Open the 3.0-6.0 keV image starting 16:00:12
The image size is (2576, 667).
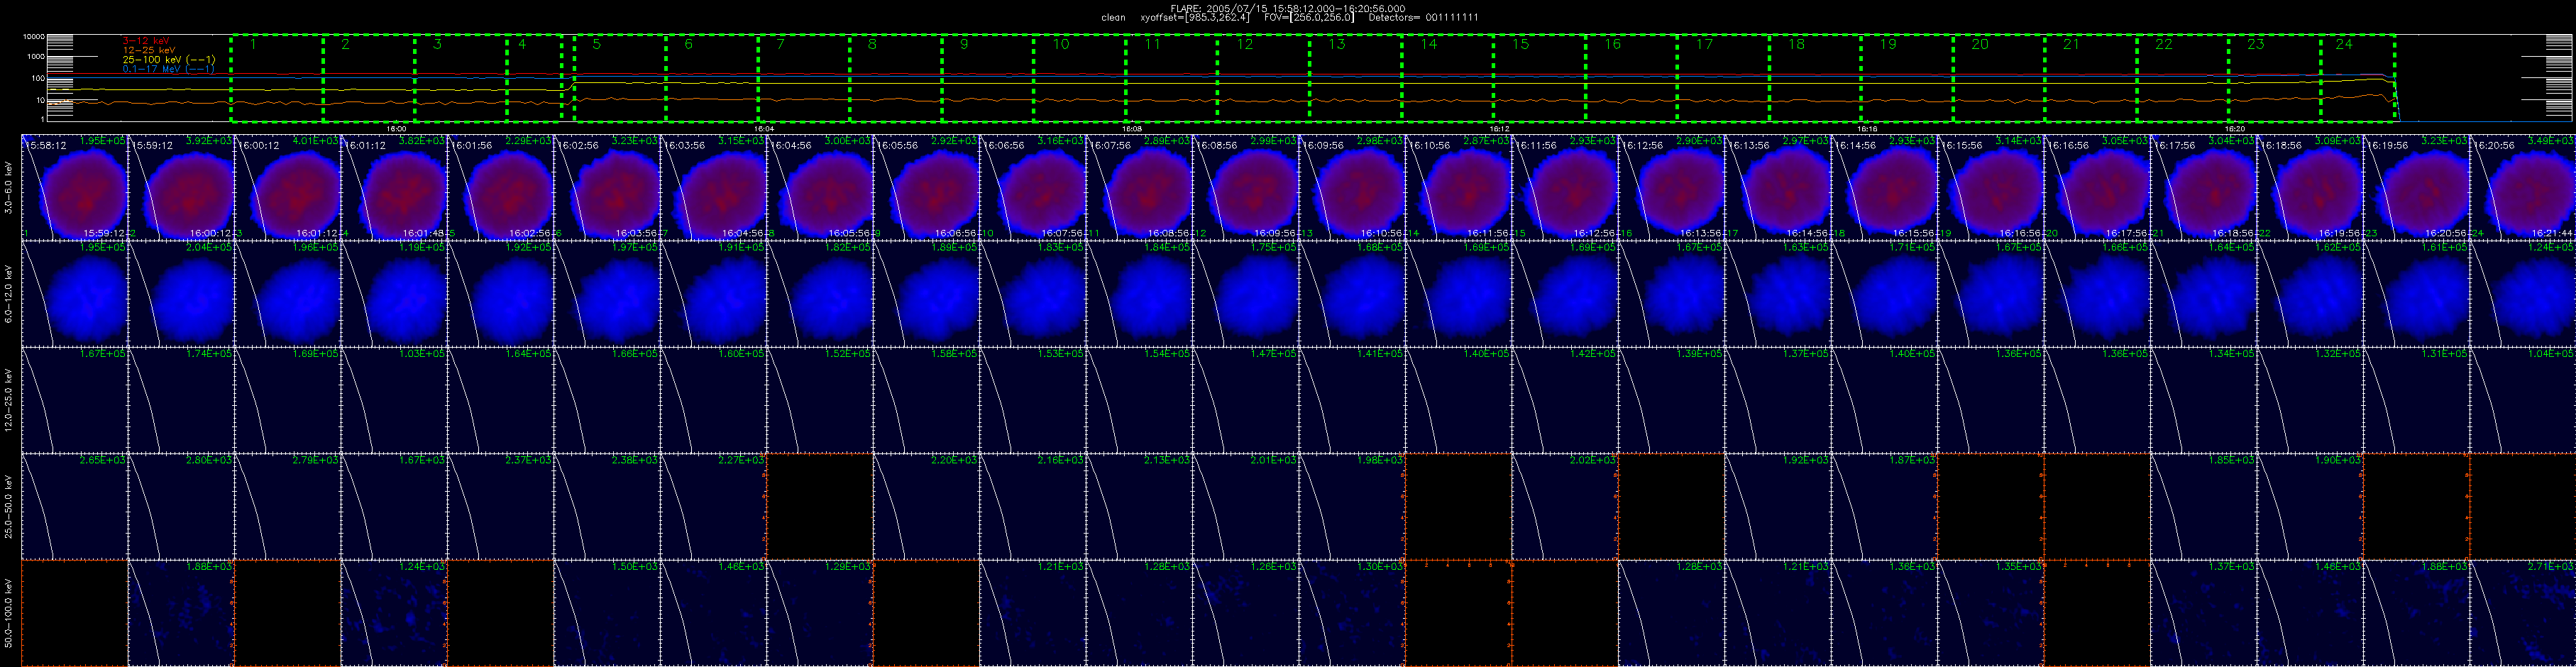(x=288, y=187)
